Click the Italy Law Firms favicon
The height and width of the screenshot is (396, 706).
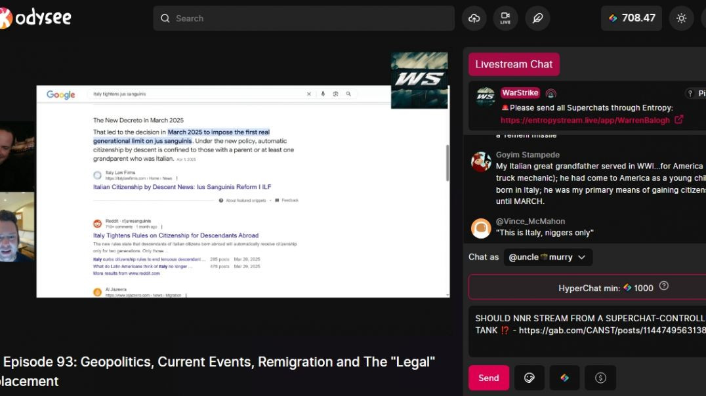[x=97, y=175]
